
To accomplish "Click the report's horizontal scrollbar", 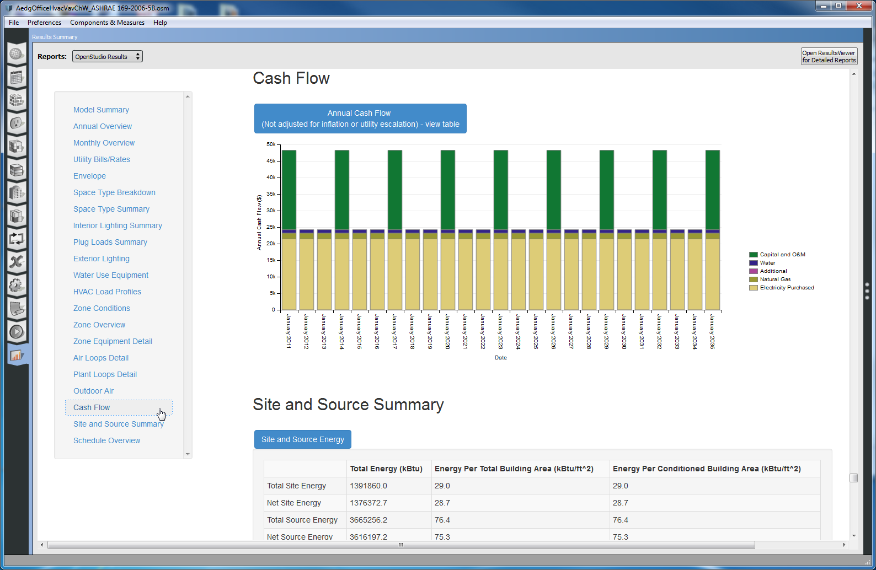I will [x=400, y=545].
